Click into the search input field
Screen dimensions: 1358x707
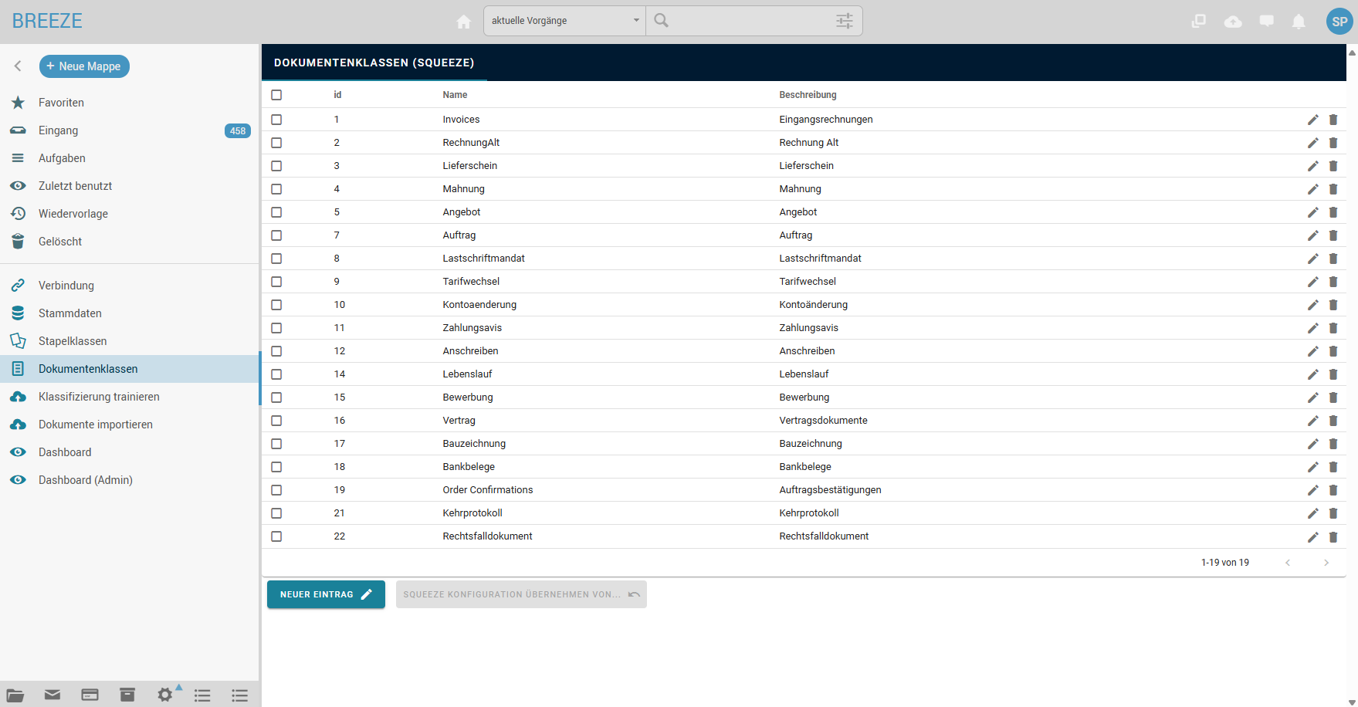pos(751,21)
